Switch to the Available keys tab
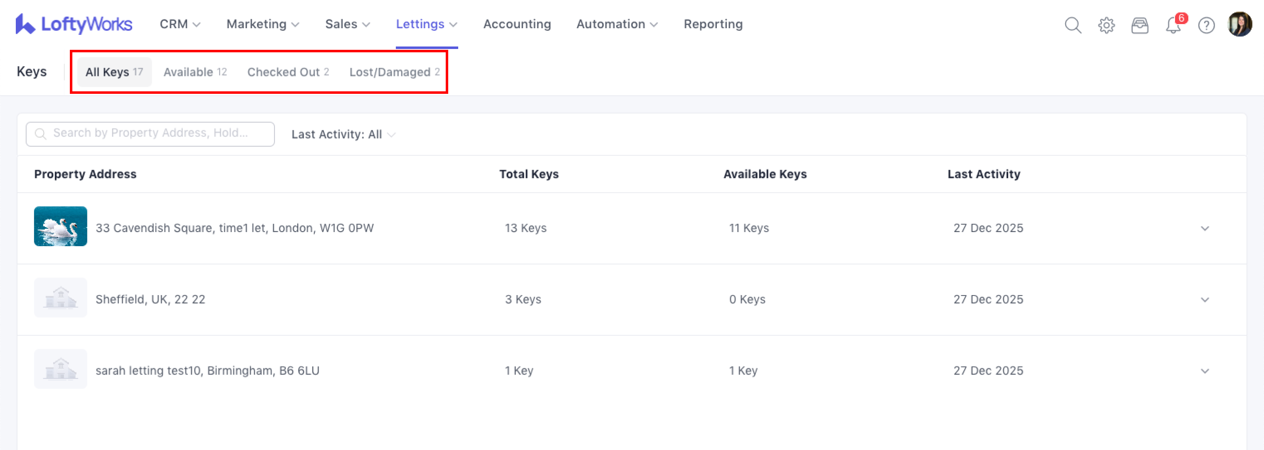The height and width of the screenshot is (450, 1264). click(x=195, y=72)
